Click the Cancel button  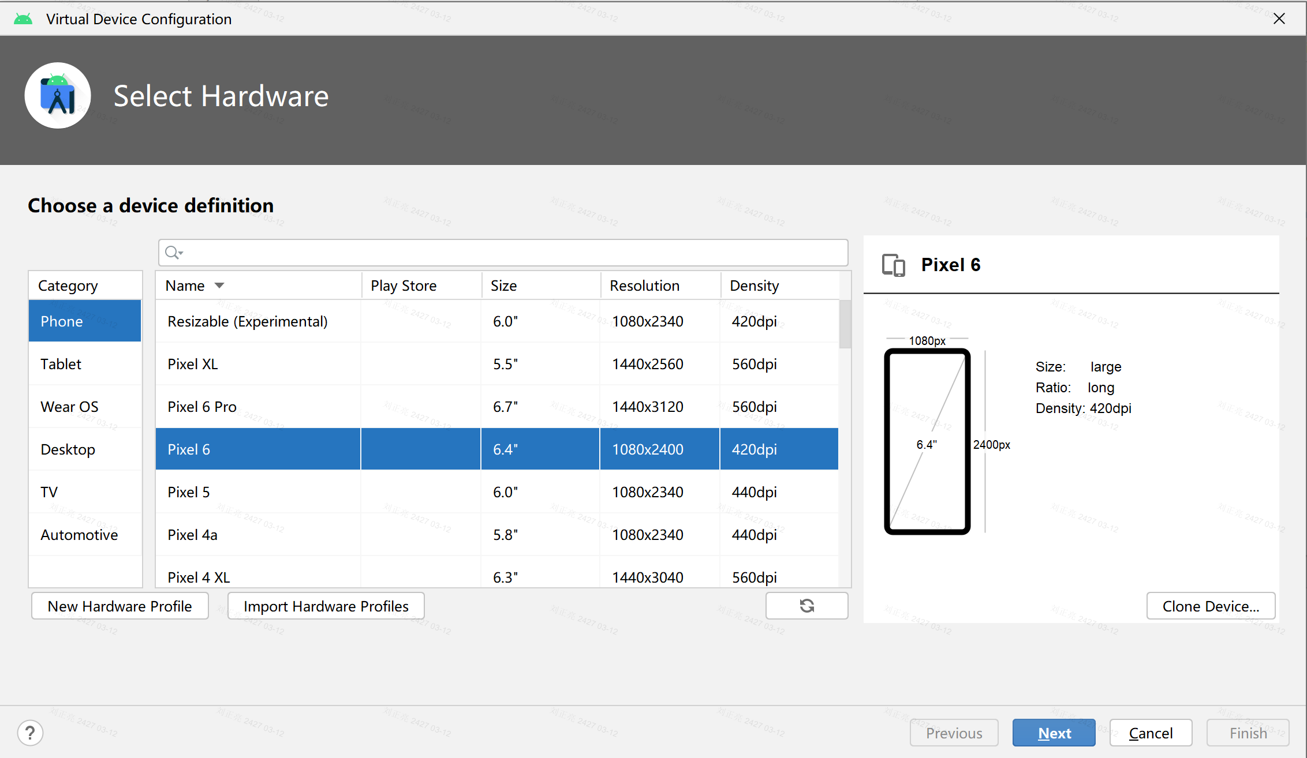(1151, 733)
